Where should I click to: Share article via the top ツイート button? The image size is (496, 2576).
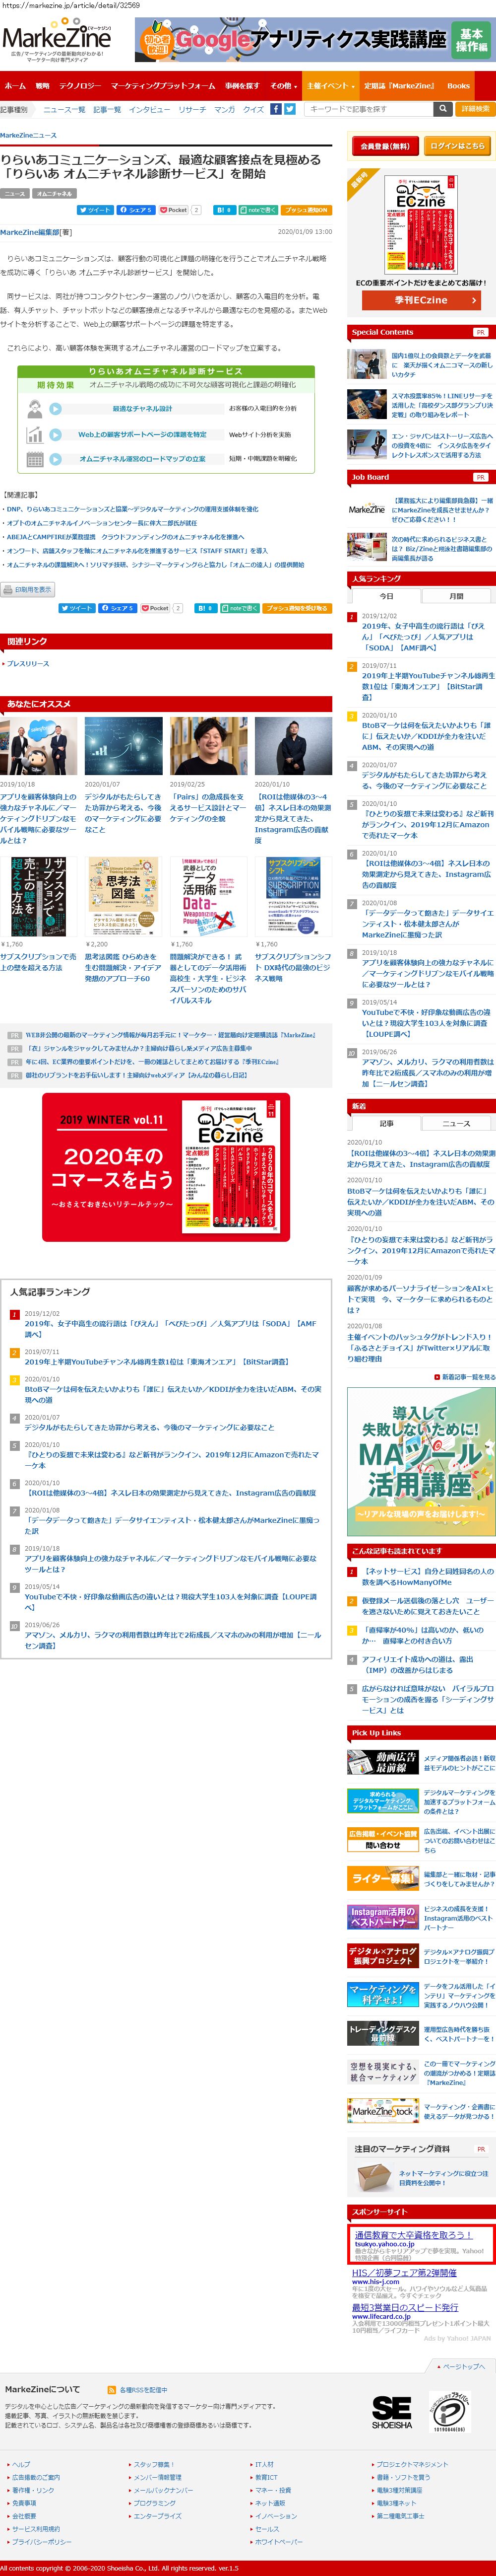coord(95,210)
